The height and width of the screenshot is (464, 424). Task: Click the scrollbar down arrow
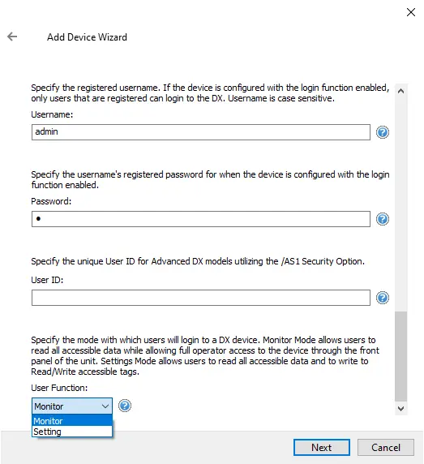(x=401, y=409)
